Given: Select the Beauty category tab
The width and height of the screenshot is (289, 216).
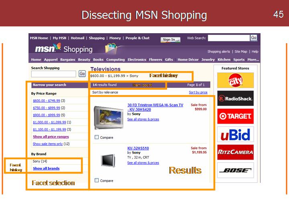Looking at the screenshot, I should tap(84, 60).
